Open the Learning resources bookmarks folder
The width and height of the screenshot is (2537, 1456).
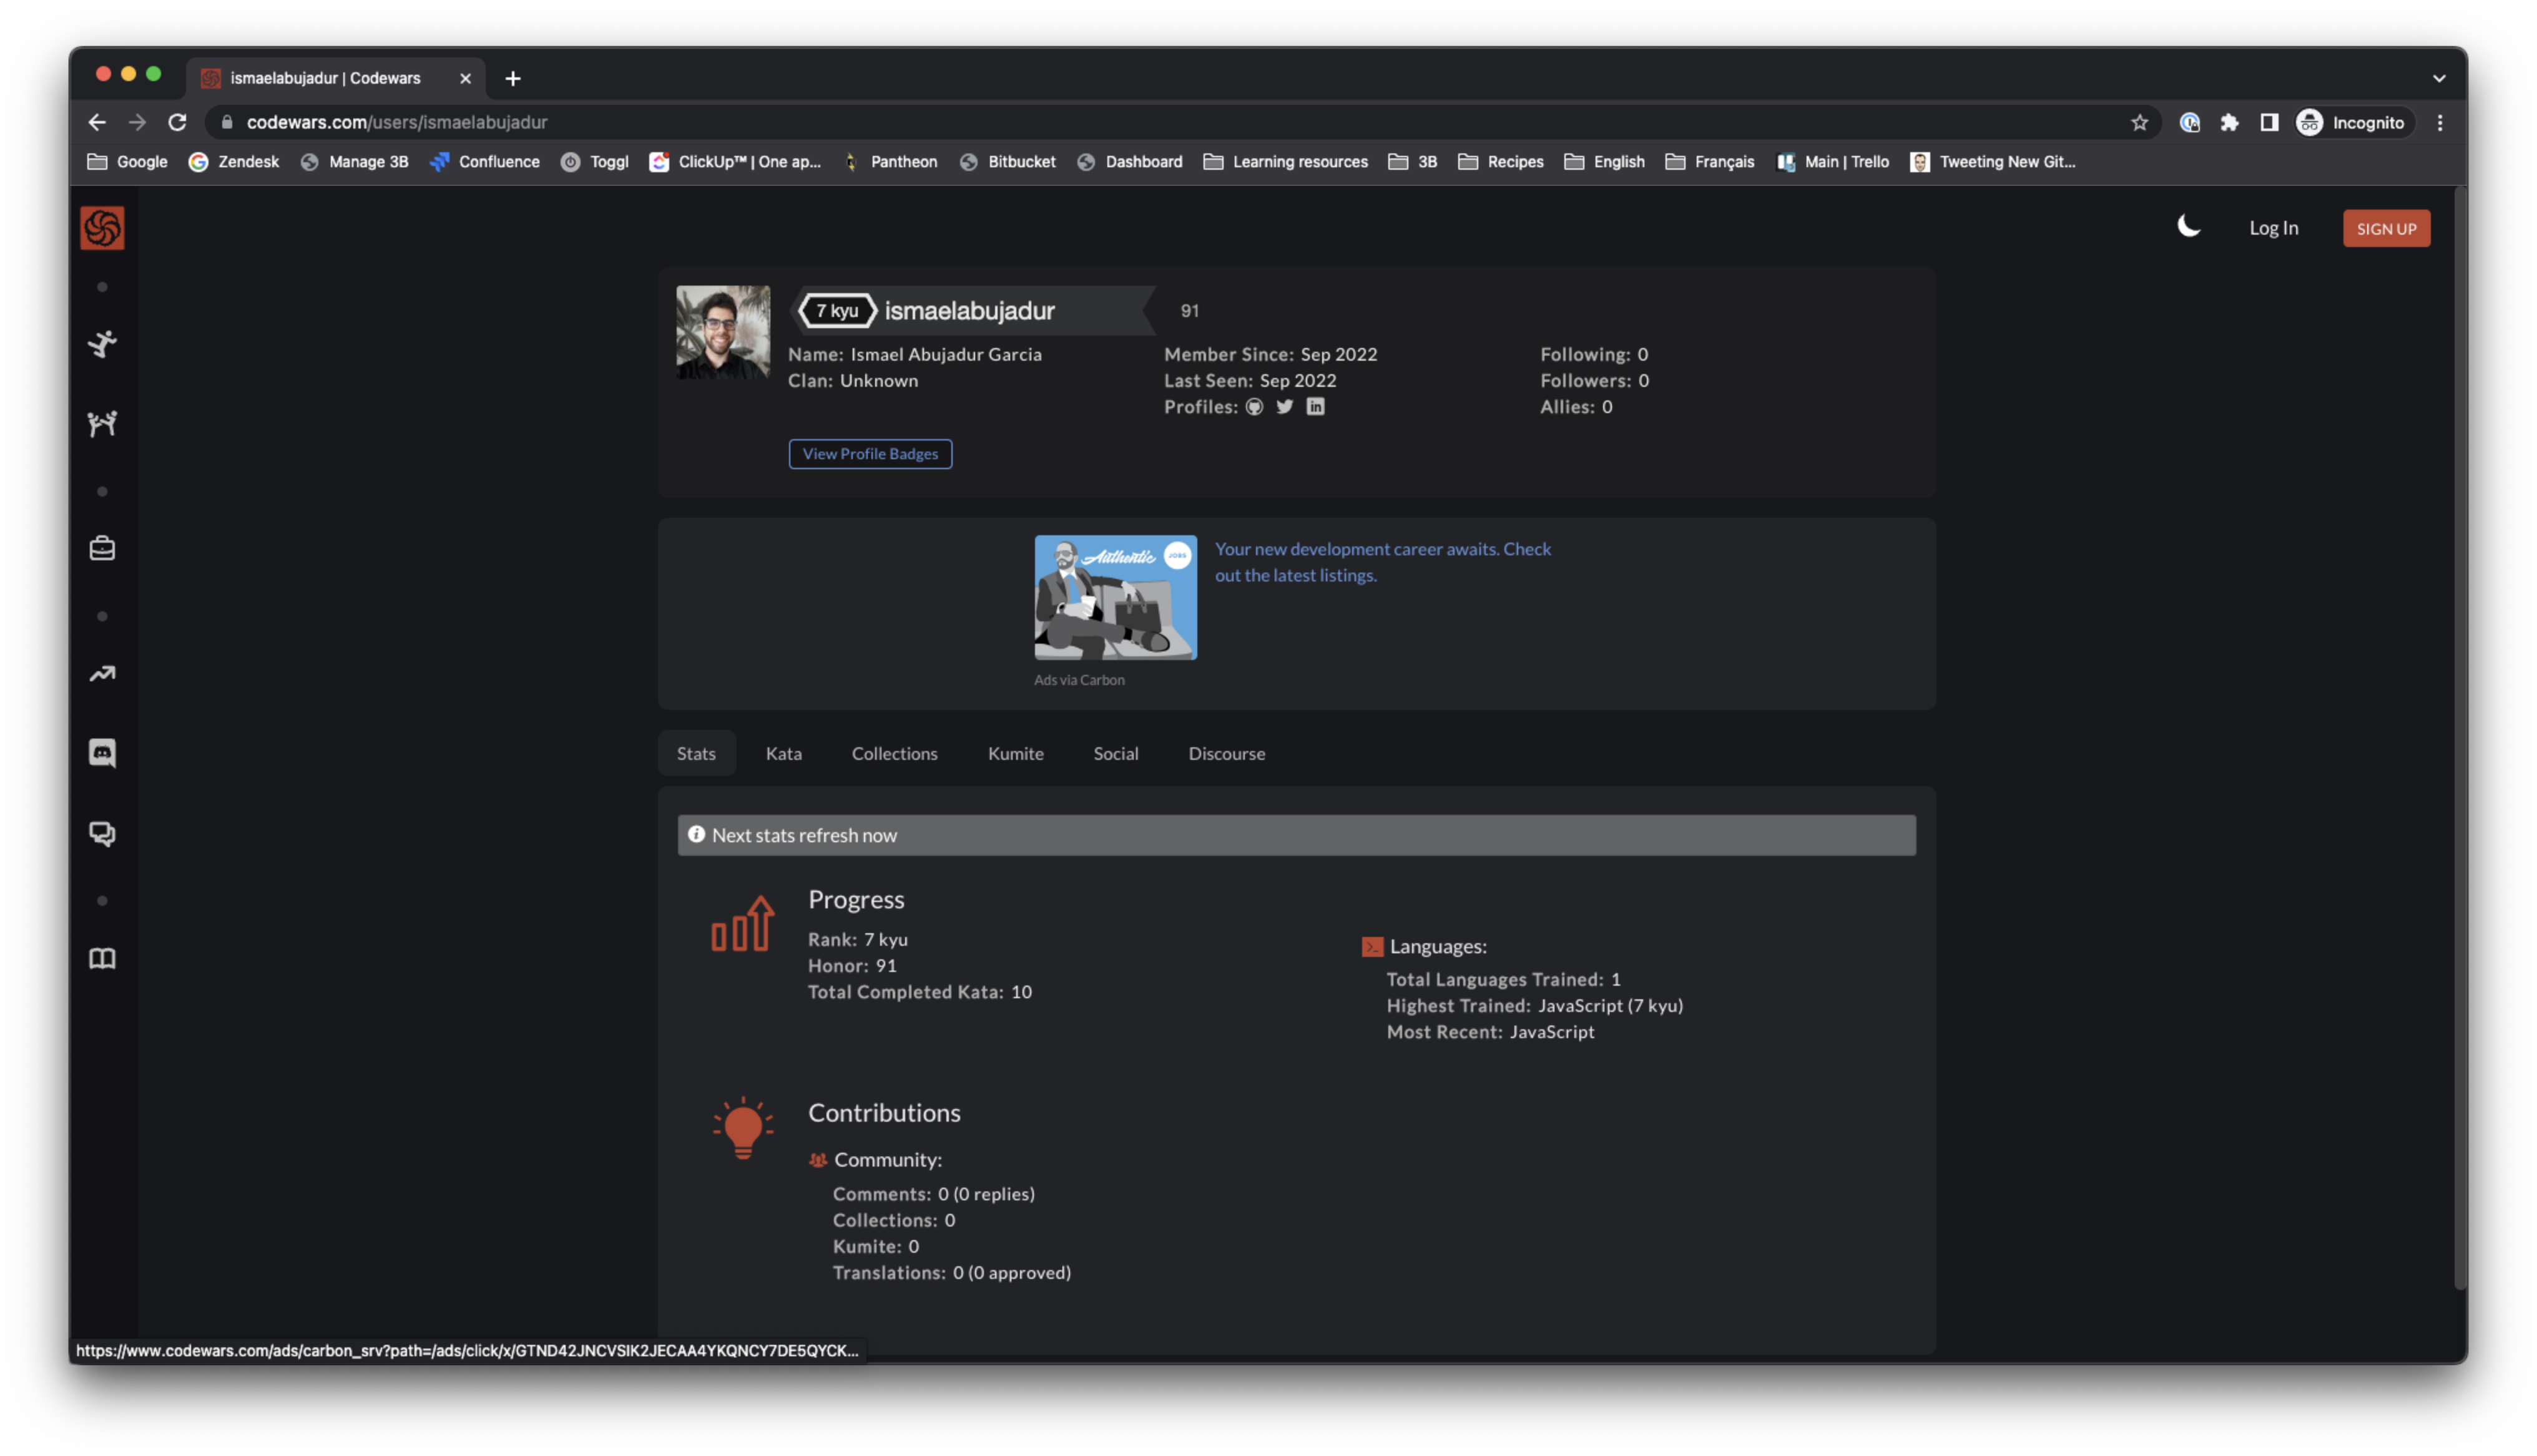pos(1285,162)
